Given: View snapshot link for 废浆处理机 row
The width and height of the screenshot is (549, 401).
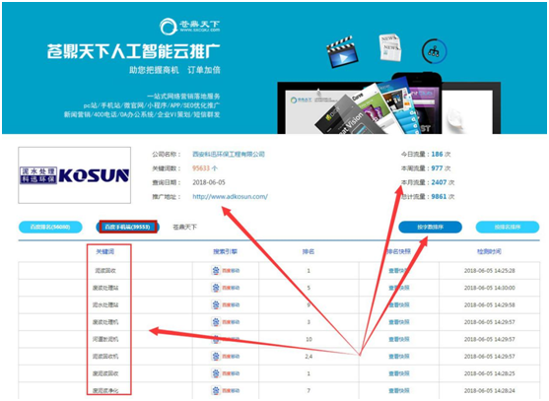Looking at the screenshot, I should 399,322.
